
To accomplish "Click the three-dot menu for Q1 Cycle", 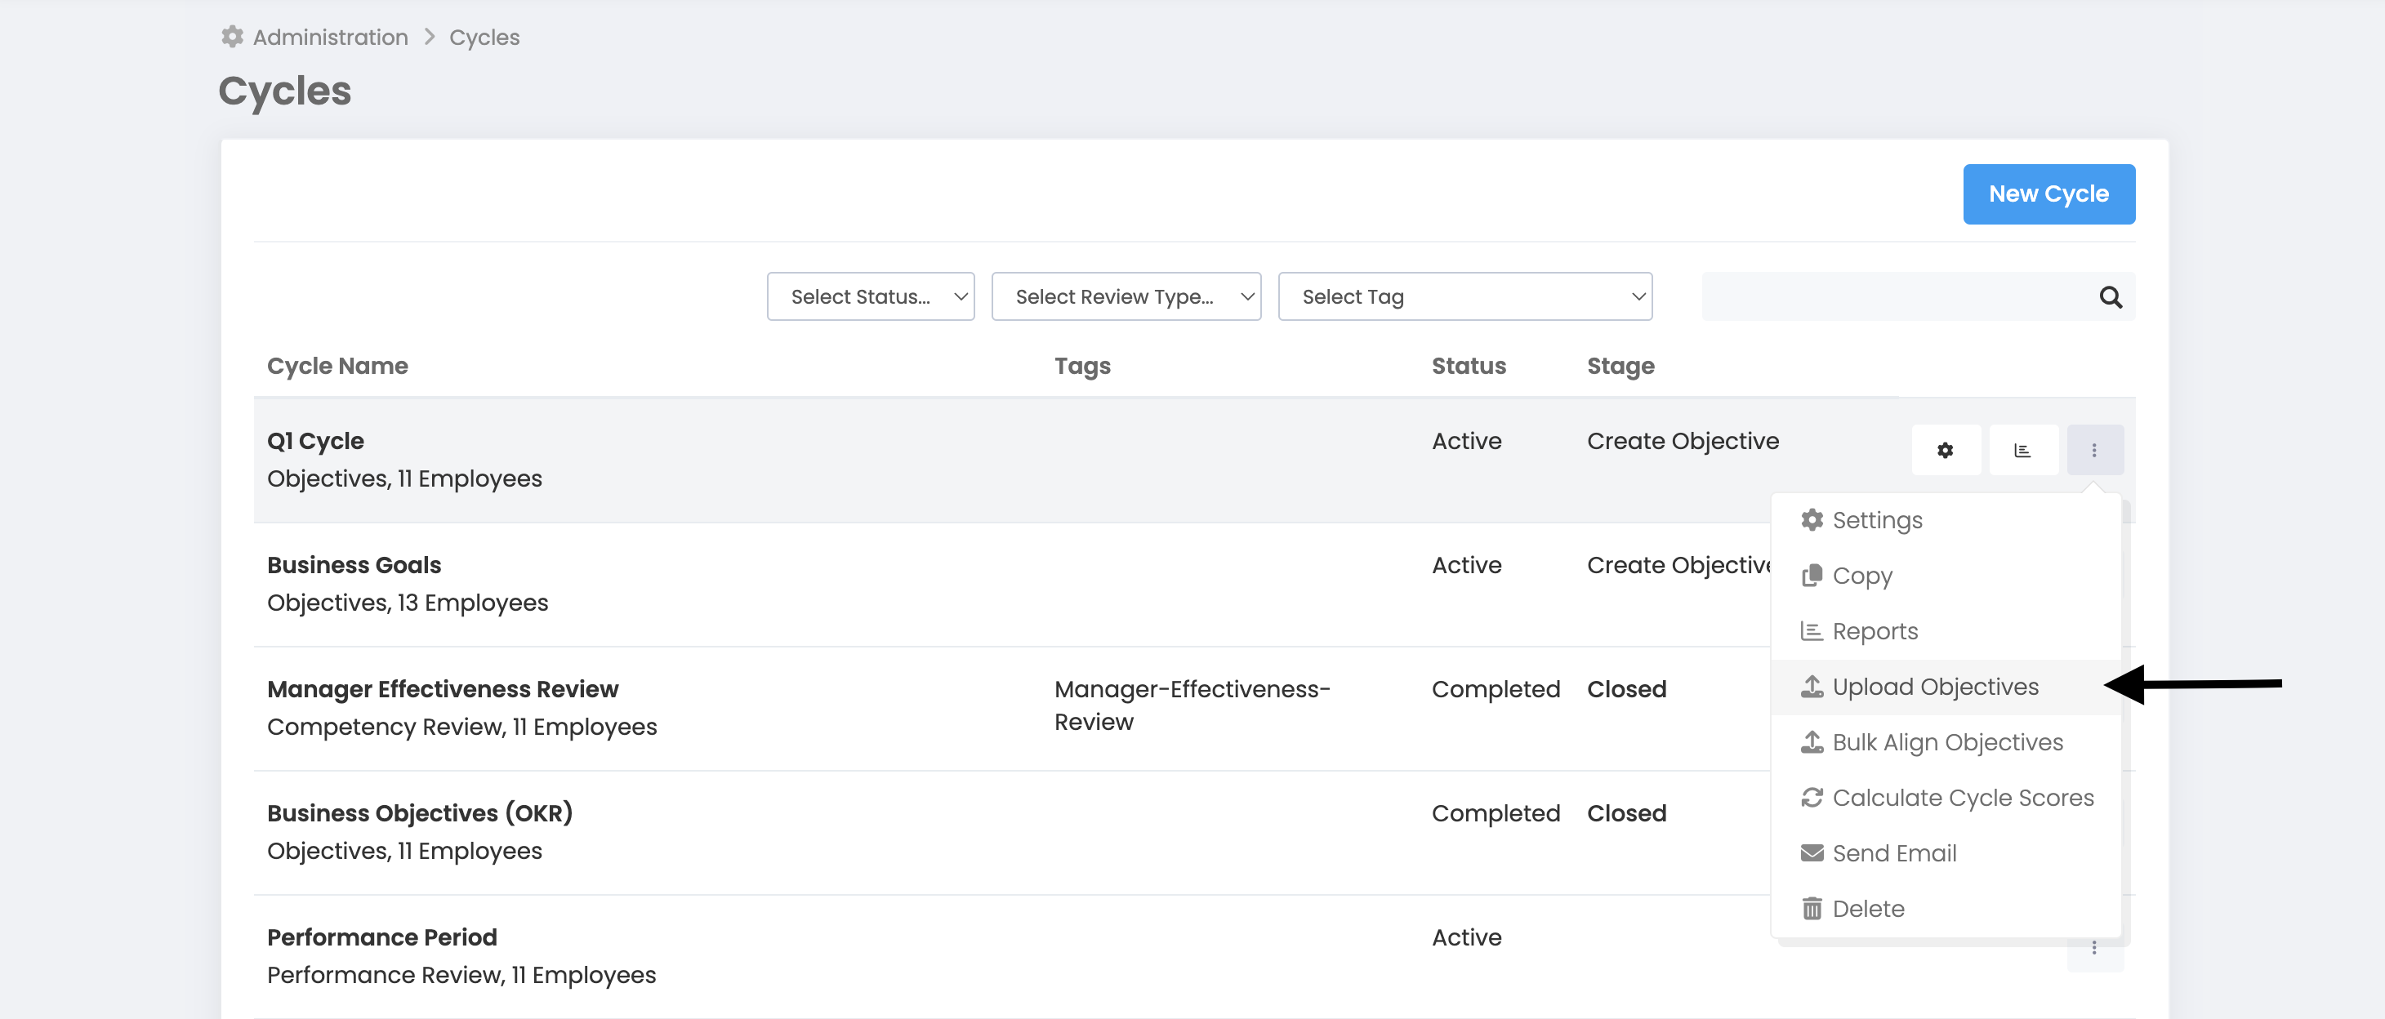I will tap(2094, 450).
